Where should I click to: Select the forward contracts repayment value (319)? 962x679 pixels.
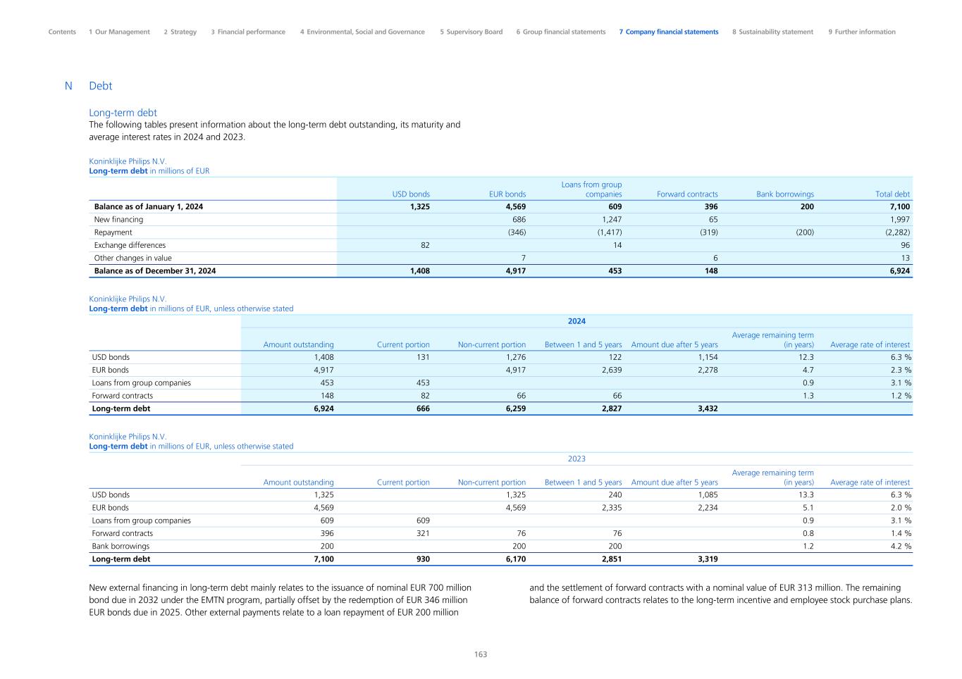coord(708,232)
